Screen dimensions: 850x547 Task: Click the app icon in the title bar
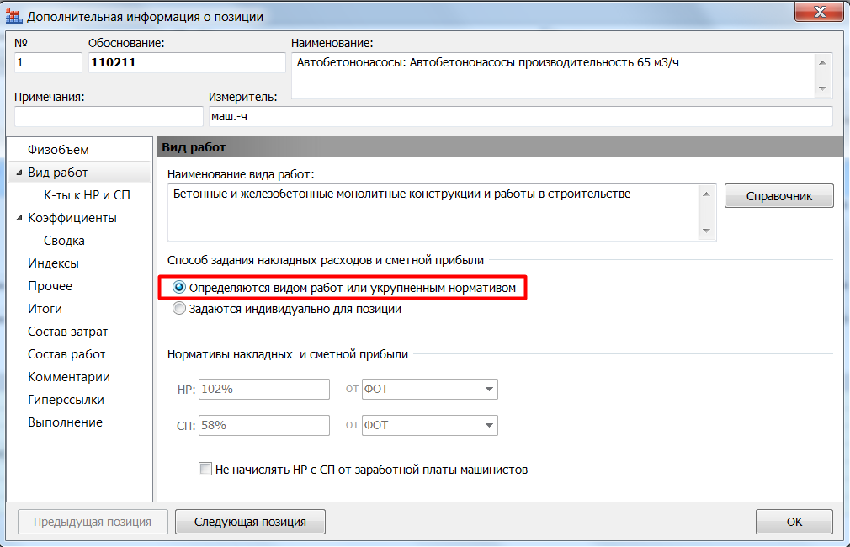point(13,16)
